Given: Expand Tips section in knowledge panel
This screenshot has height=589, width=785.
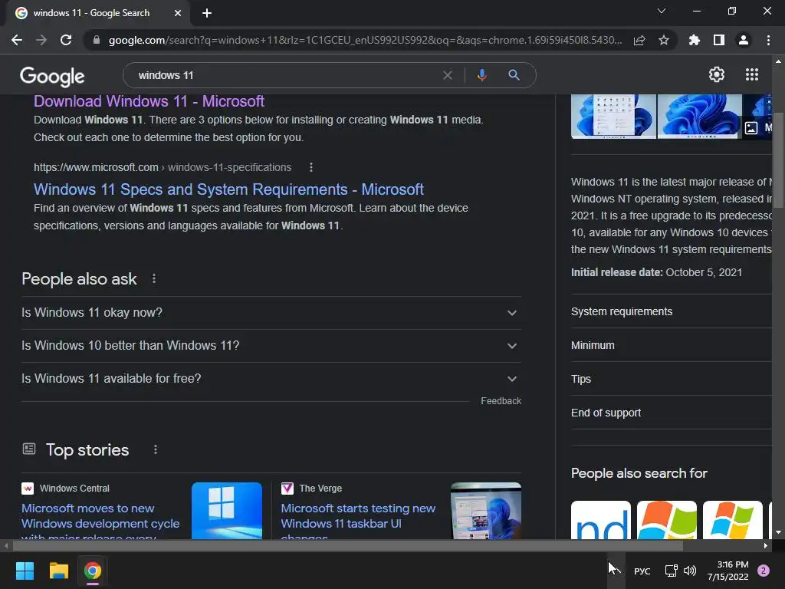Looking at the screenshot, I should tap(672, 379).
